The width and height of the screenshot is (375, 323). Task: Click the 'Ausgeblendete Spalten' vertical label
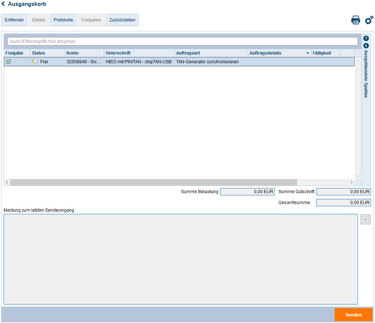tap(366, 74)
